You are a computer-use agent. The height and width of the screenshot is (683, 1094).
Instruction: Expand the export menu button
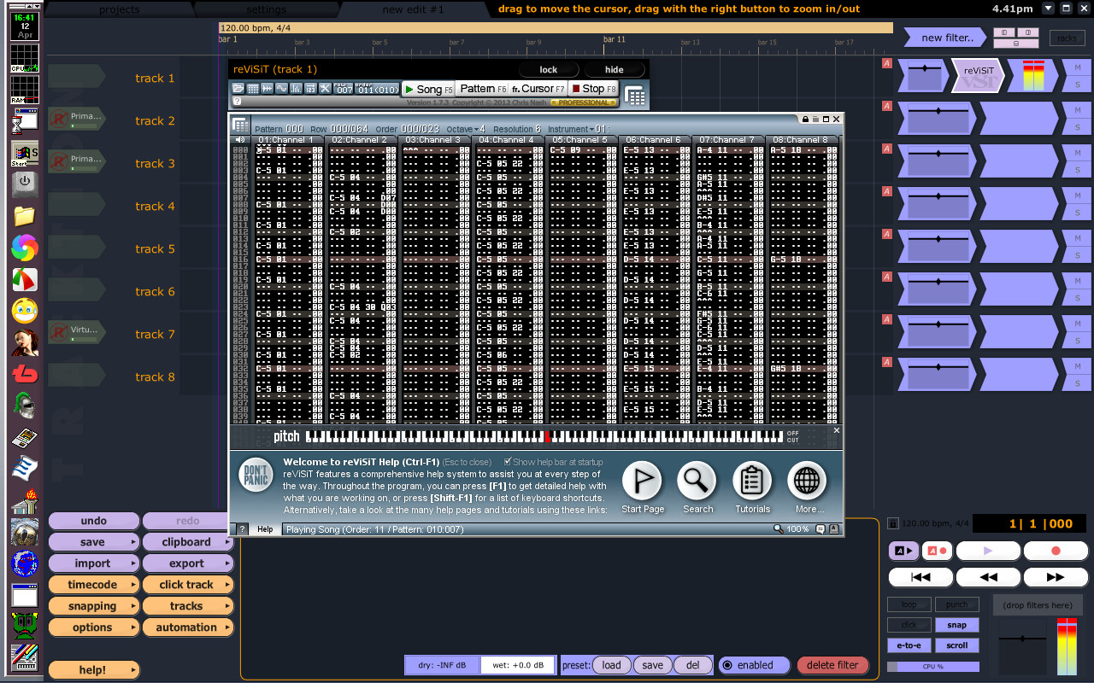[187, 563]
